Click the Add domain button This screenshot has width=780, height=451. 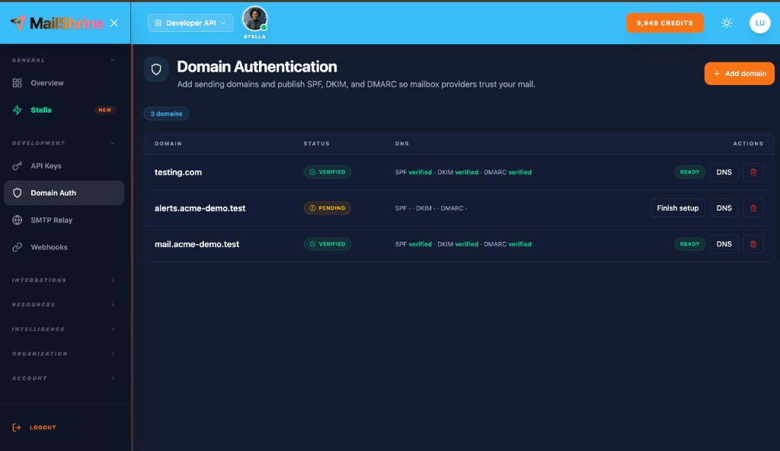click(739, 74)
